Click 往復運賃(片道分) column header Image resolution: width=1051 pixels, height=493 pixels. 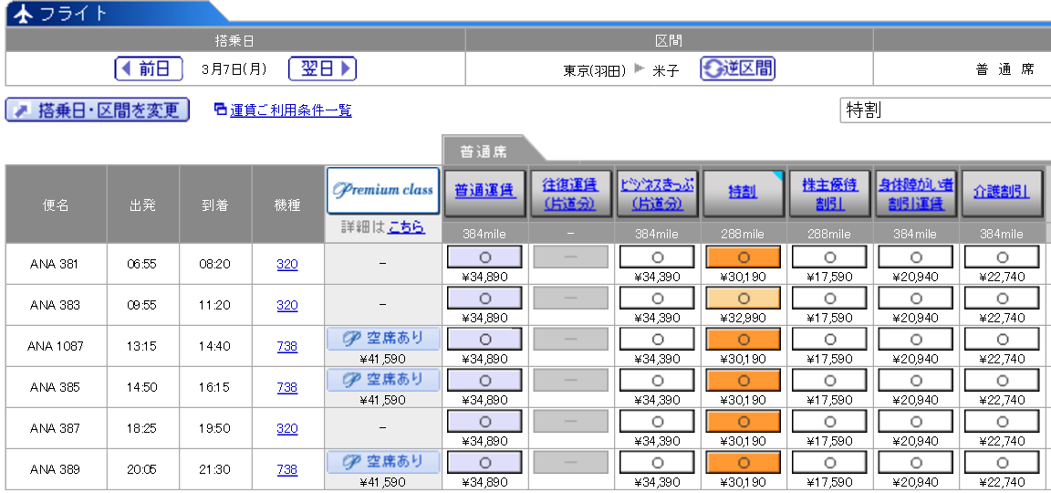571,192
